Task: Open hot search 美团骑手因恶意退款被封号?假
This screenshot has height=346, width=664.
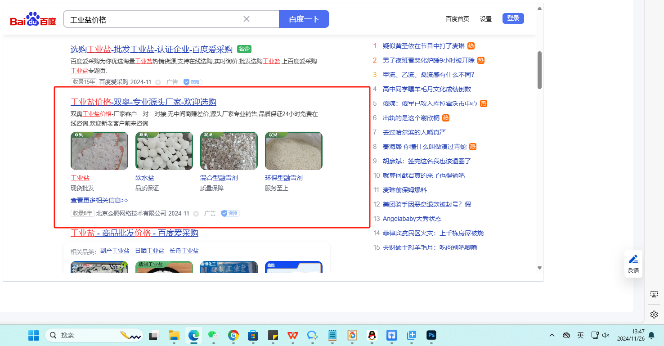Action: (427, 204)
